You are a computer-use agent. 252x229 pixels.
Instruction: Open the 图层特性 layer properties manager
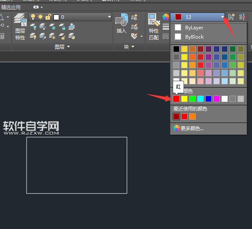[20, 27]
